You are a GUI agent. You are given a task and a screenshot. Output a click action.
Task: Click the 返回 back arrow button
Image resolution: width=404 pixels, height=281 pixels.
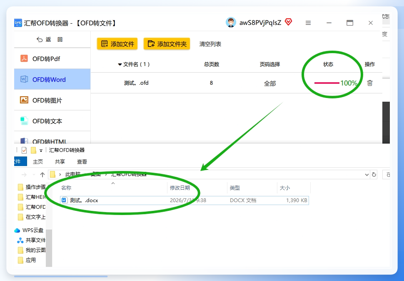pyautogui.click(x=50, y=39)
